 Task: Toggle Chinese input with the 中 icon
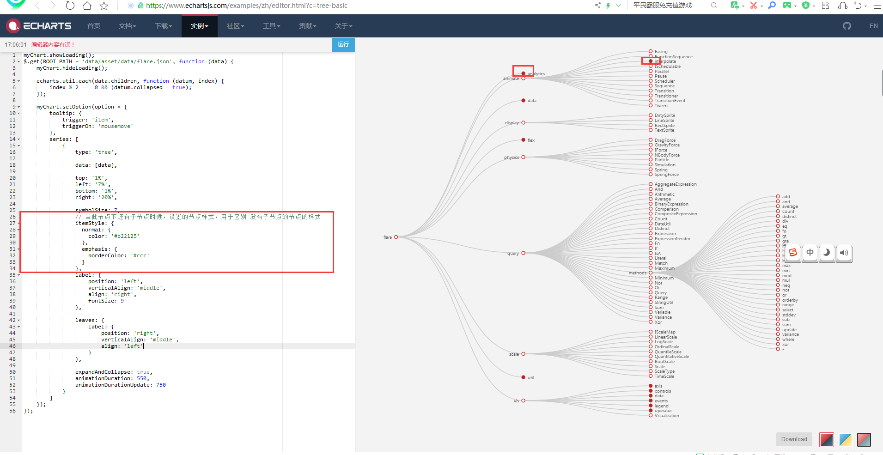click(x=810, y=253)
